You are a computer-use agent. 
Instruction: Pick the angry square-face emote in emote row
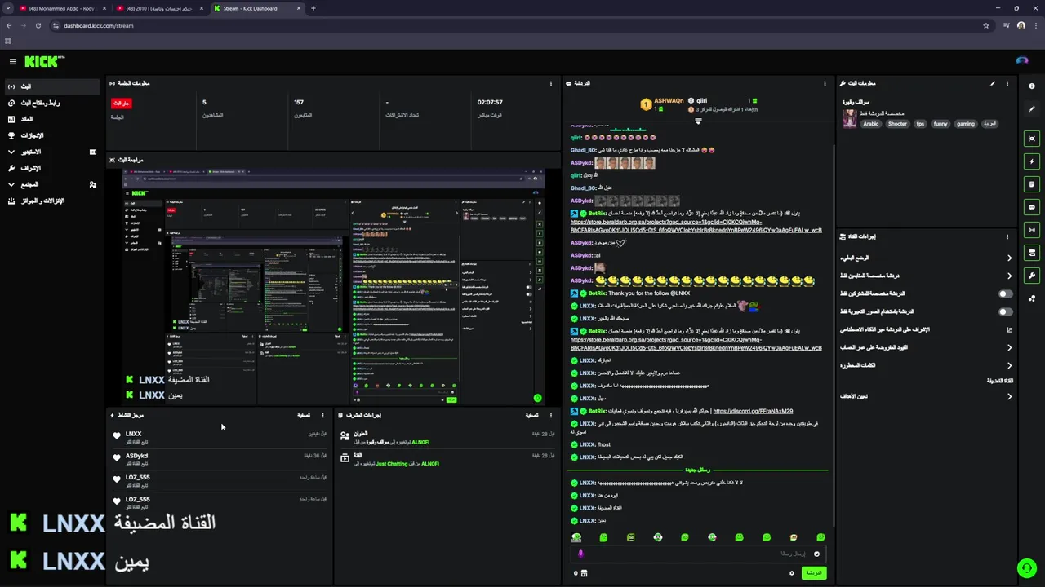tap(631, 537)
